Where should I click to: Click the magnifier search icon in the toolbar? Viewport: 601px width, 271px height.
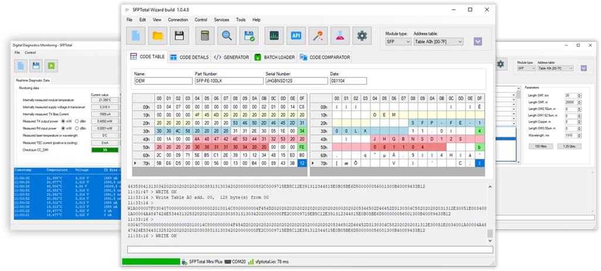[227, 36]
